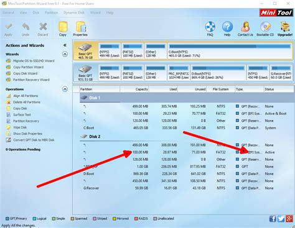Click the Copy toolbar icon

point(63,29)
